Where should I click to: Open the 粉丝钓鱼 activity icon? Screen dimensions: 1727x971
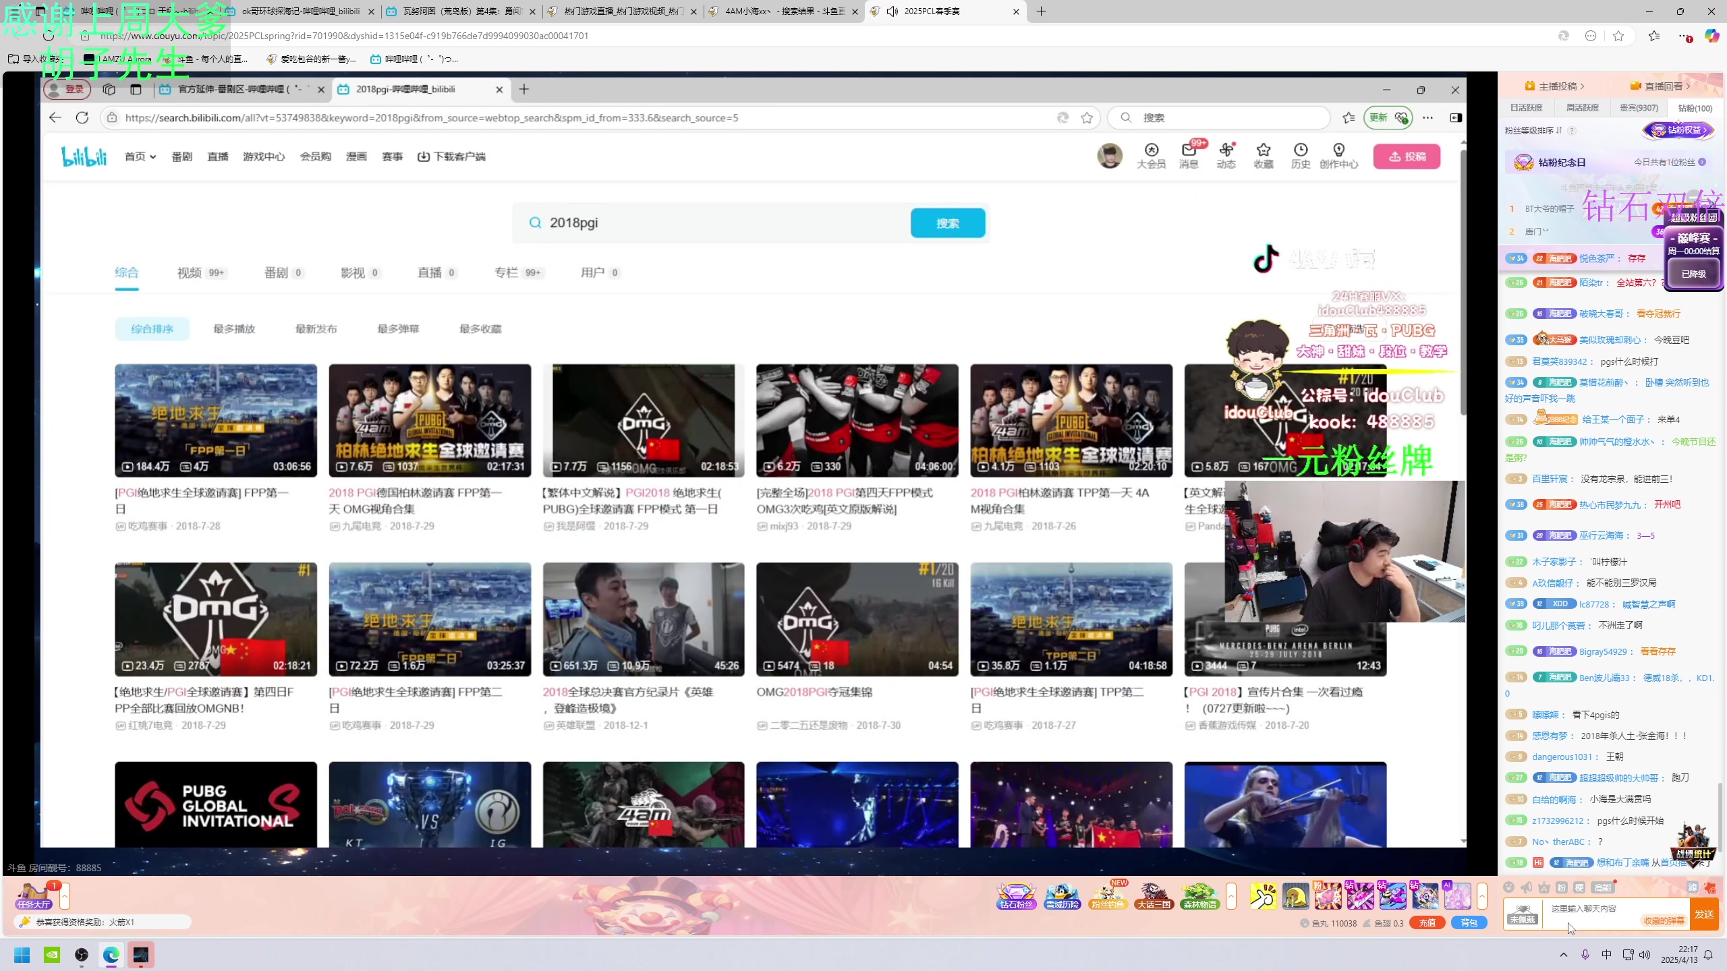(1108, 896)
